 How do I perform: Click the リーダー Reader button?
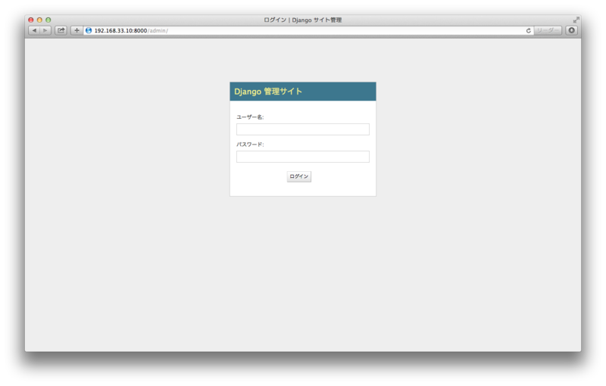(x=548, y=30)
